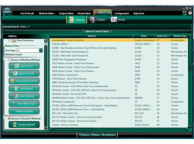Image resolution: width=194 pixels, height=144 pixels.
Task: Switch to the Method Editor tab
Action: pos(47,13)
